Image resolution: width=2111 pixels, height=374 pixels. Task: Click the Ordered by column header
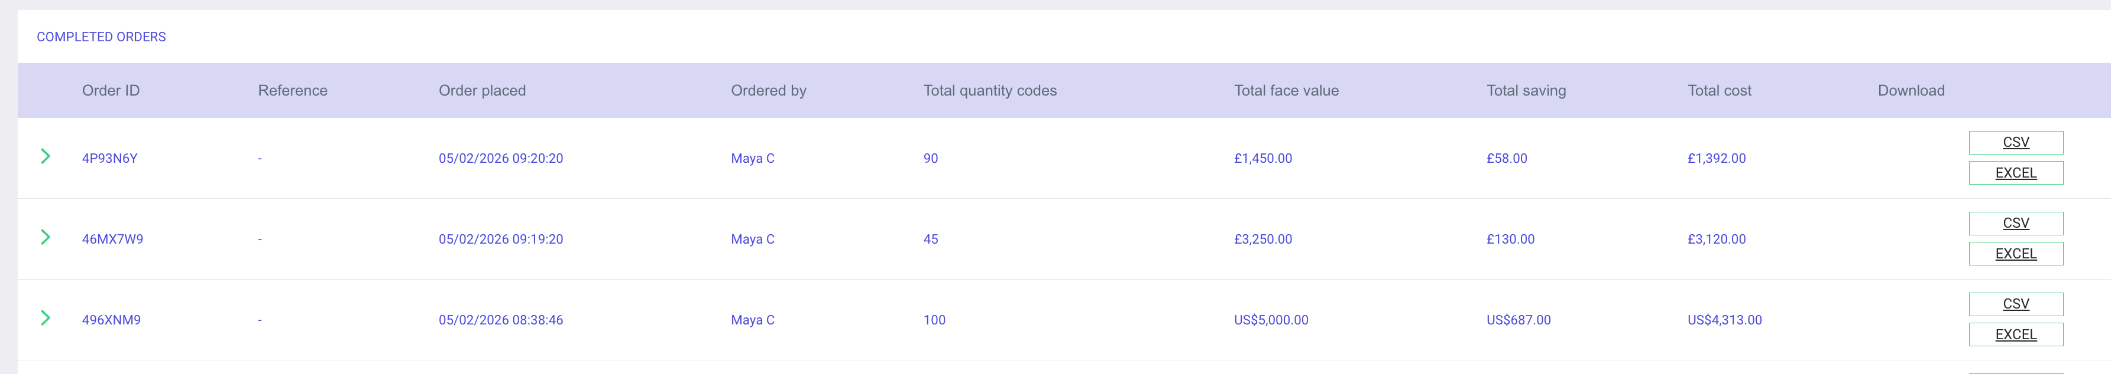point(768,91)
